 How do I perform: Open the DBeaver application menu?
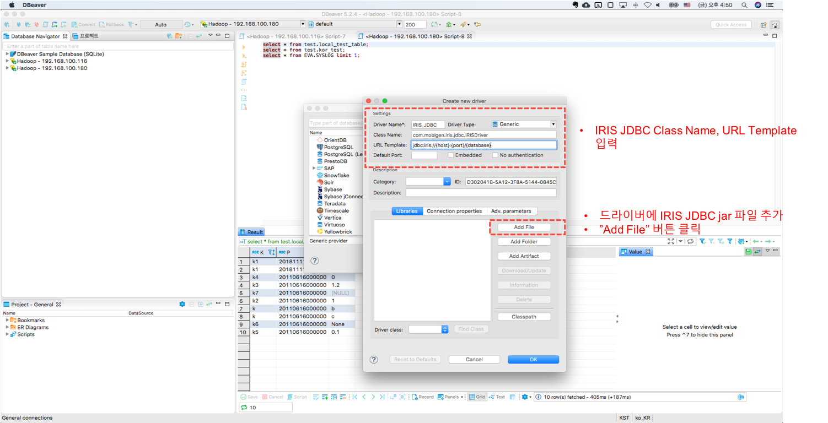pos(34,5)
